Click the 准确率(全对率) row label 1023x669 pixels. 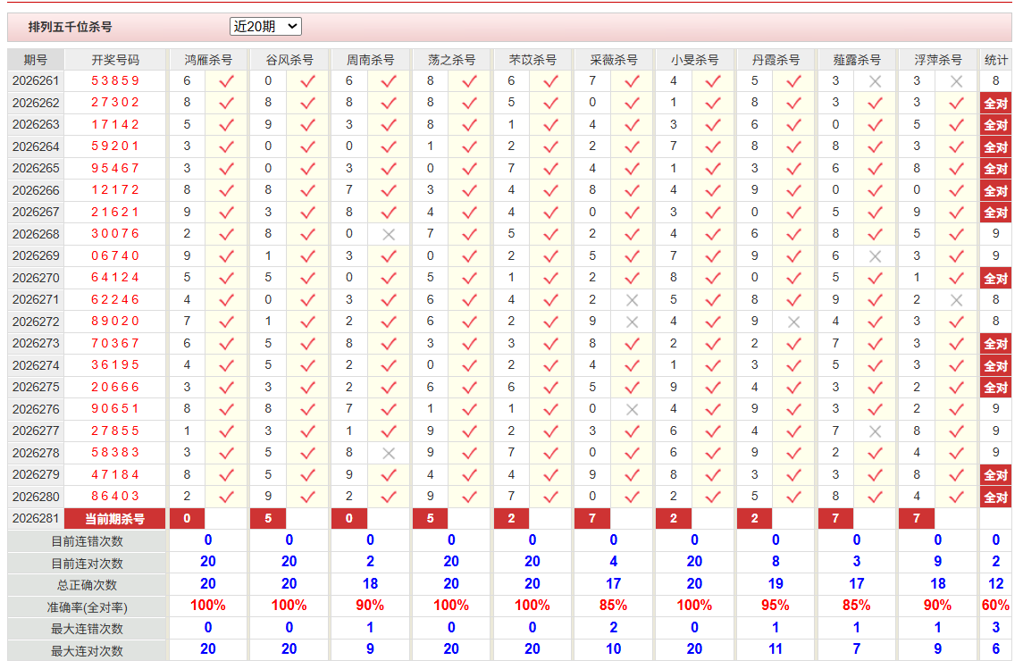[87, 607]
